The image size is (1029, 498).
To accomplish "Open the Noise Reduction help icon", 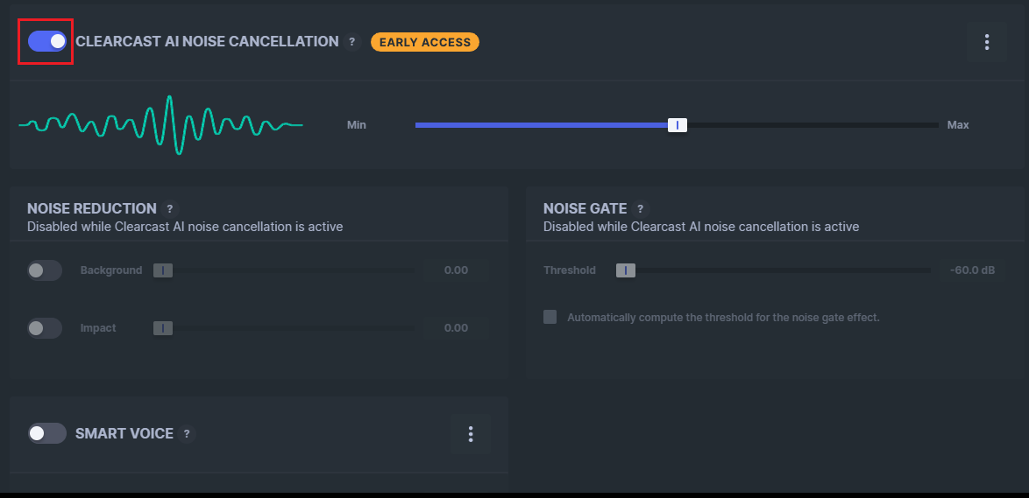I will (169, 209).
